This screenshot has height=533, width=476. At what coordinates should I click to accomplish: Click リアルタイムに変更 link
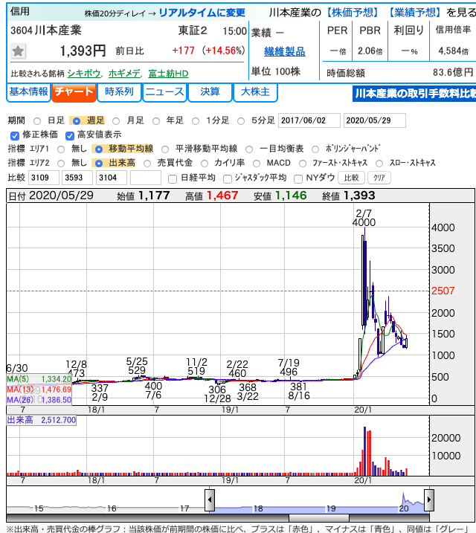[x=202, y=13]
